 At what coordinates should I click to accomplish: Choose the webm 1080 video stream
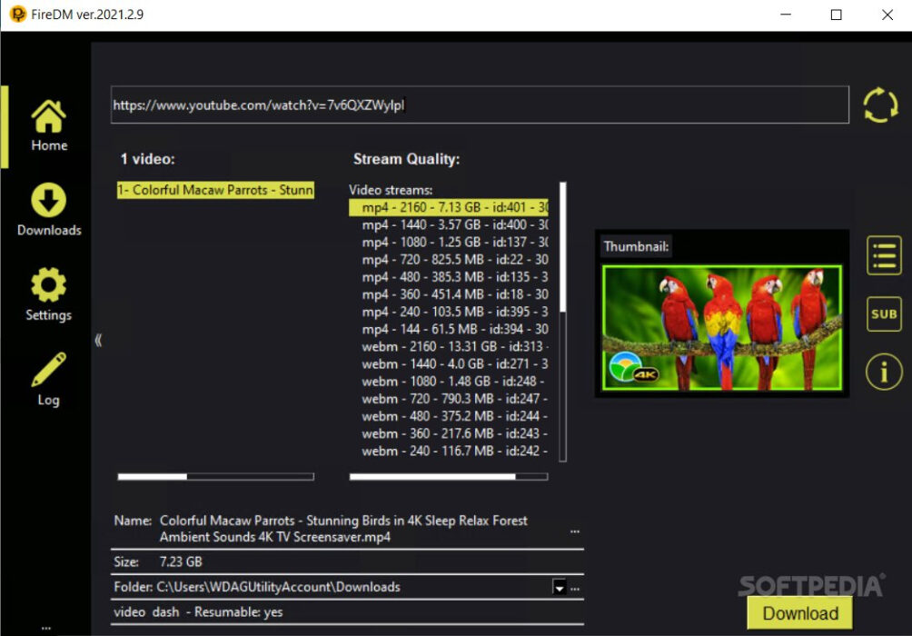coord(448,383)
